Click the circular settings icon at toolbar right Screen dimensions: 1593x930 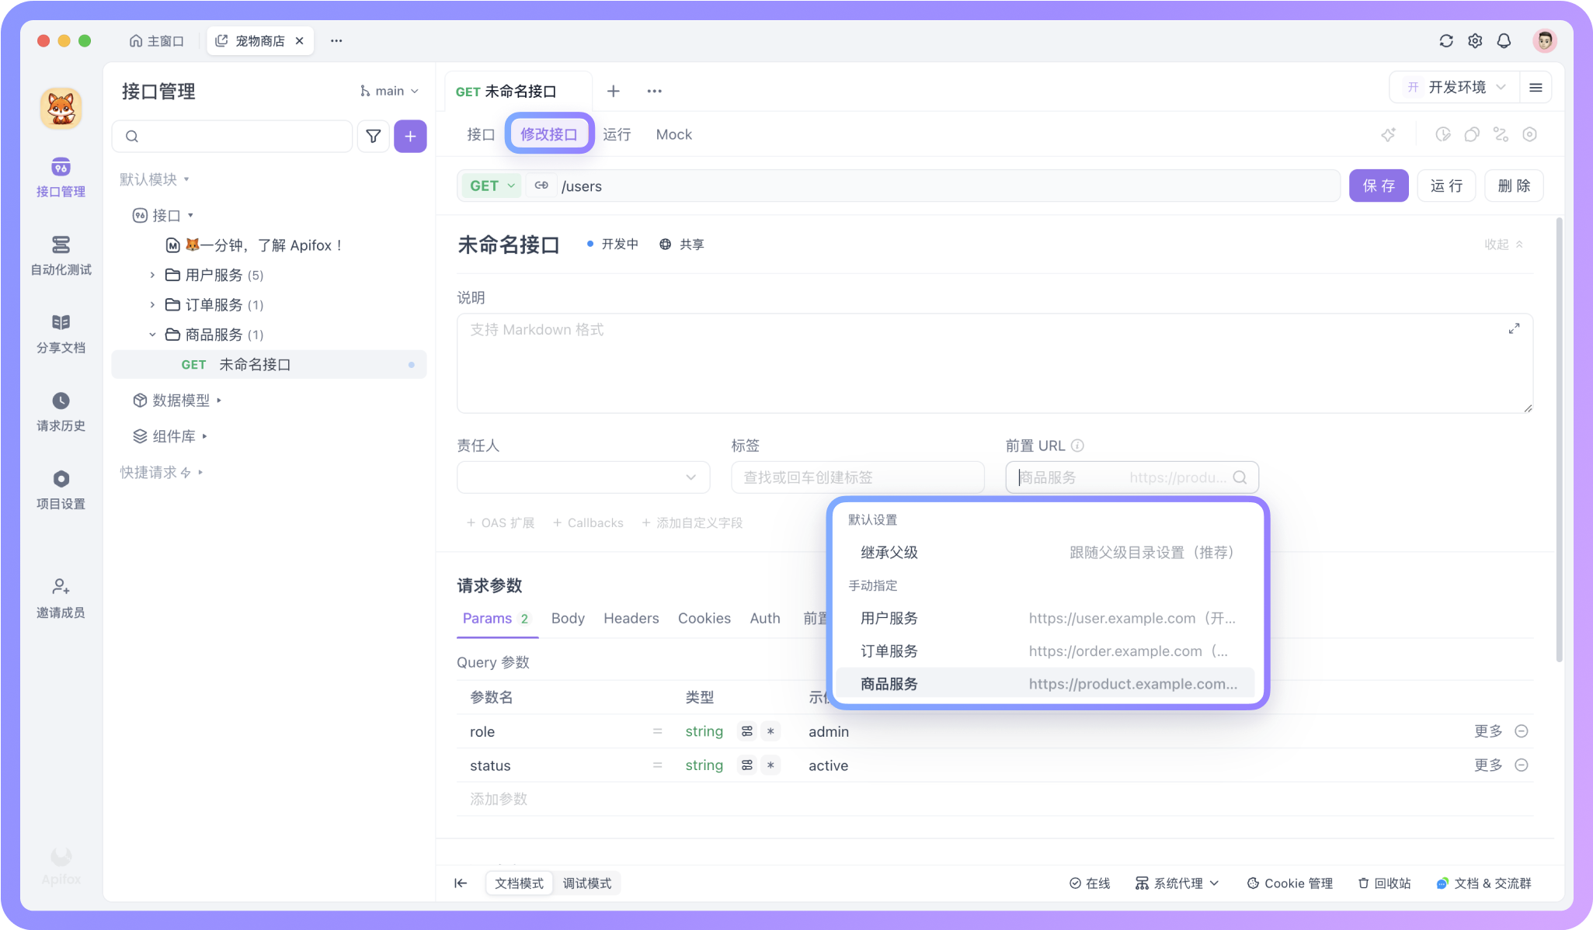coord(1529,135)
